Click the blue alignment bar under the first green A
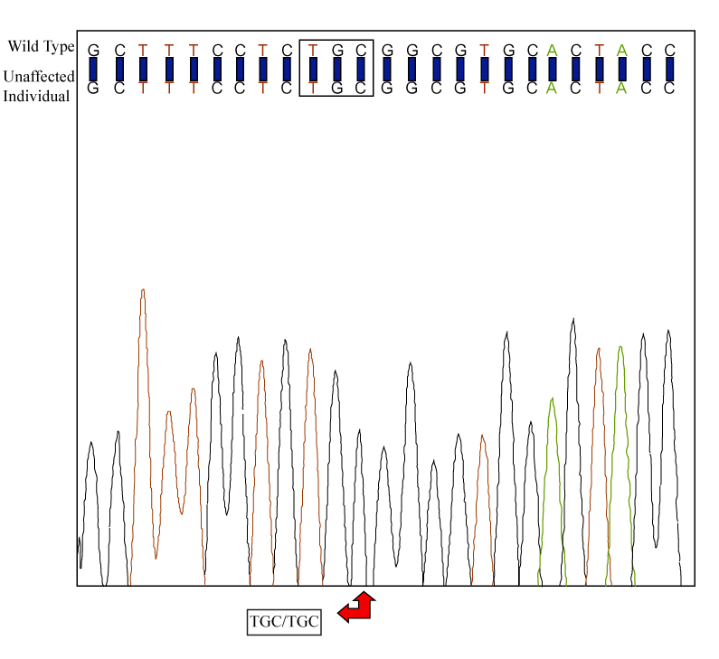Image resolution: width=719 pixels, height=659 pixels. tap(552, 70)
